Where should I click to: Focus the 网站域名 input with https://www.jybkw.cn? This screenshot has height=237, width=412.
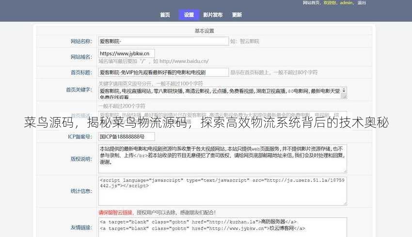(x=127, y=54)
